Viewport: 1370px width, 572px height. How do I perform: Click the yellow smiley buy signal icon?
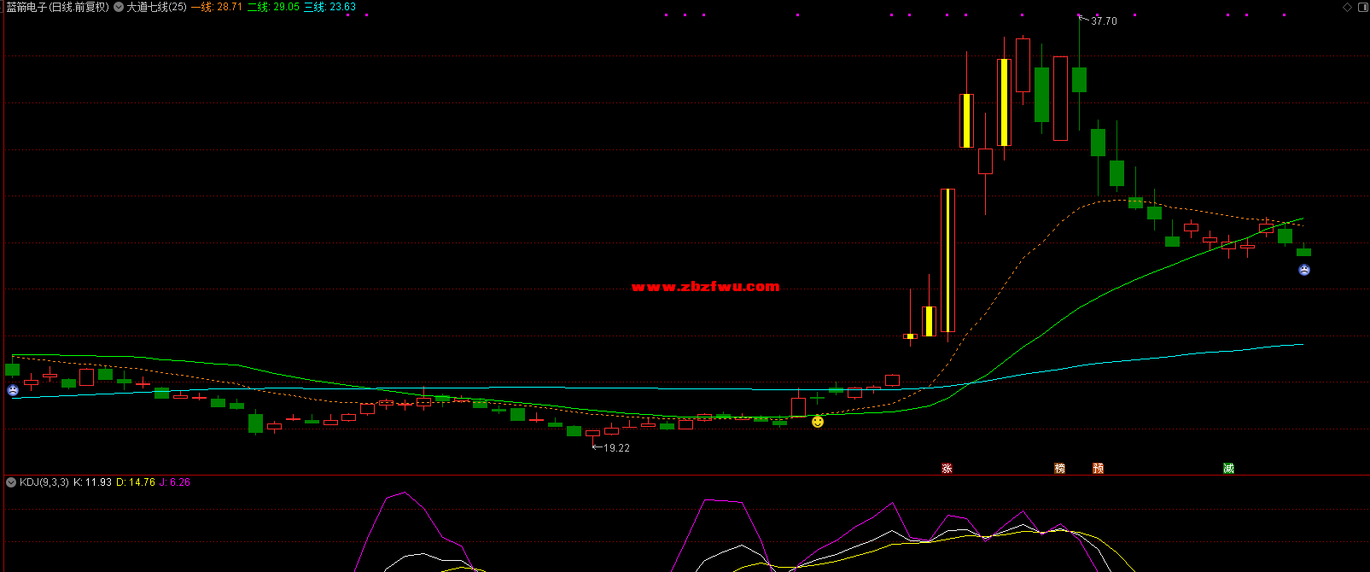coord(818,422)
